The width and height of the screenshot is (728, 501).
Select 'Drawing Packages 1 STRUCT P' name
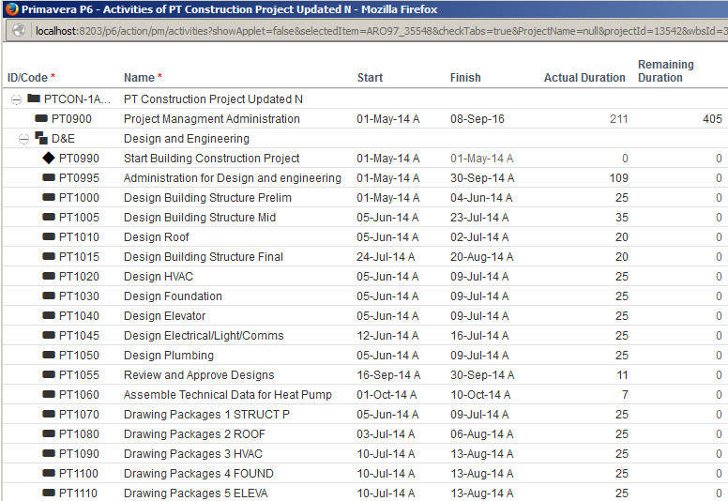(x=206, y=415)
